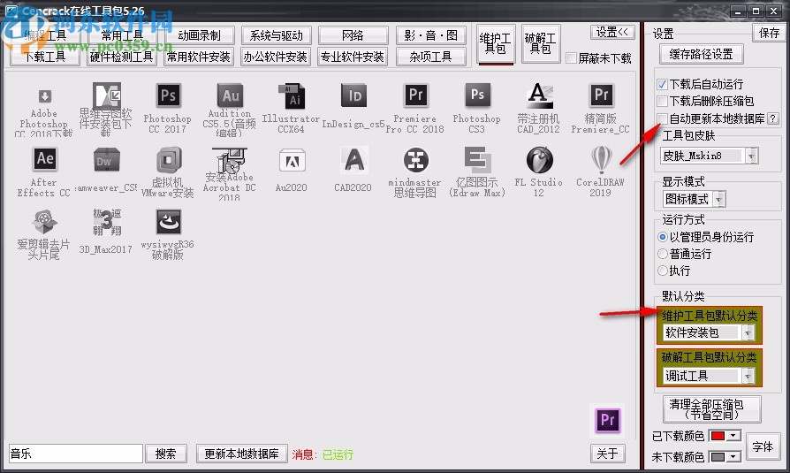Expand the 图标模式 display mode dropdown
Viewport: 790px width, 473px height.
point(719,200)
